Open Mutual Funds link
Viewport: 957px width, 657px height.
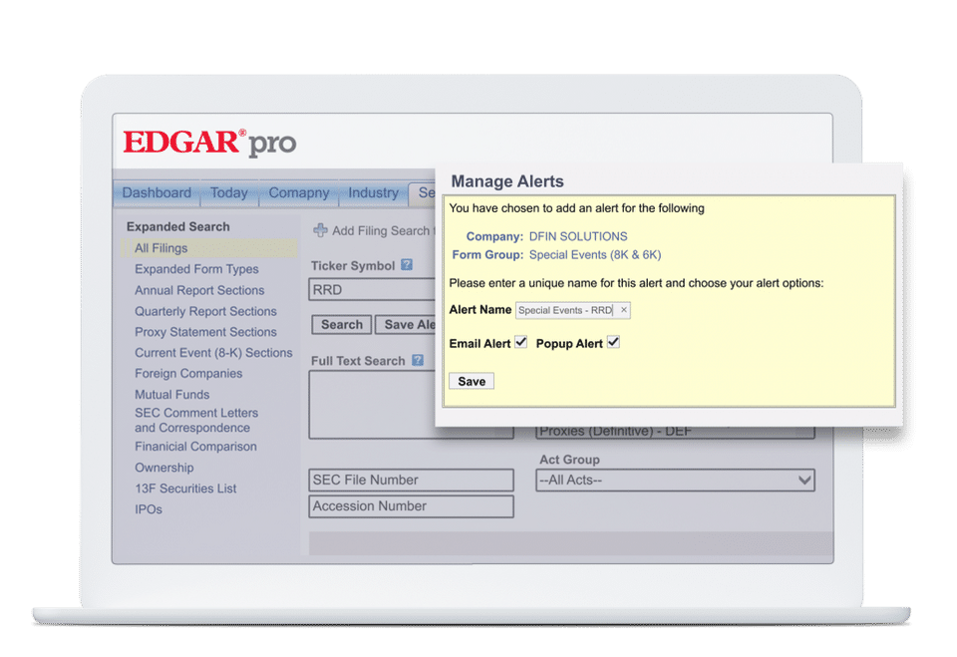(x=172, y=395)
